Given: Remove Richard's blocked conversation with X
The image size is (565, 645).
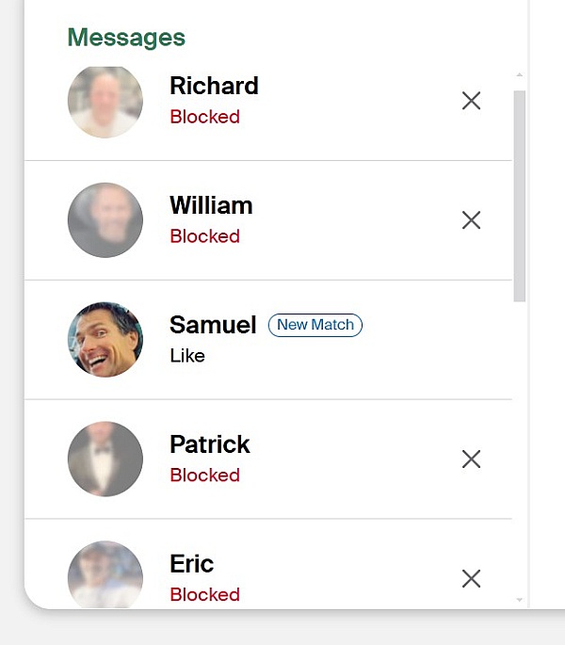Looking at the screenshot, I should [x=471, y=101].
